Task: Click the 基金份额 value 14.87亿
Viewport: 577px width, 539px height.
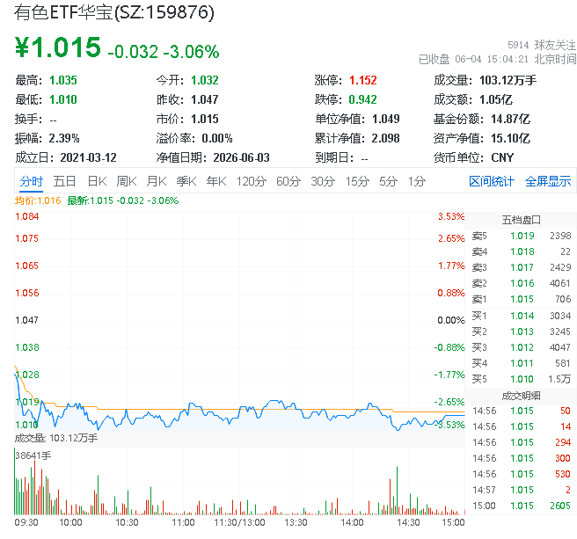Action: [510, 120]
